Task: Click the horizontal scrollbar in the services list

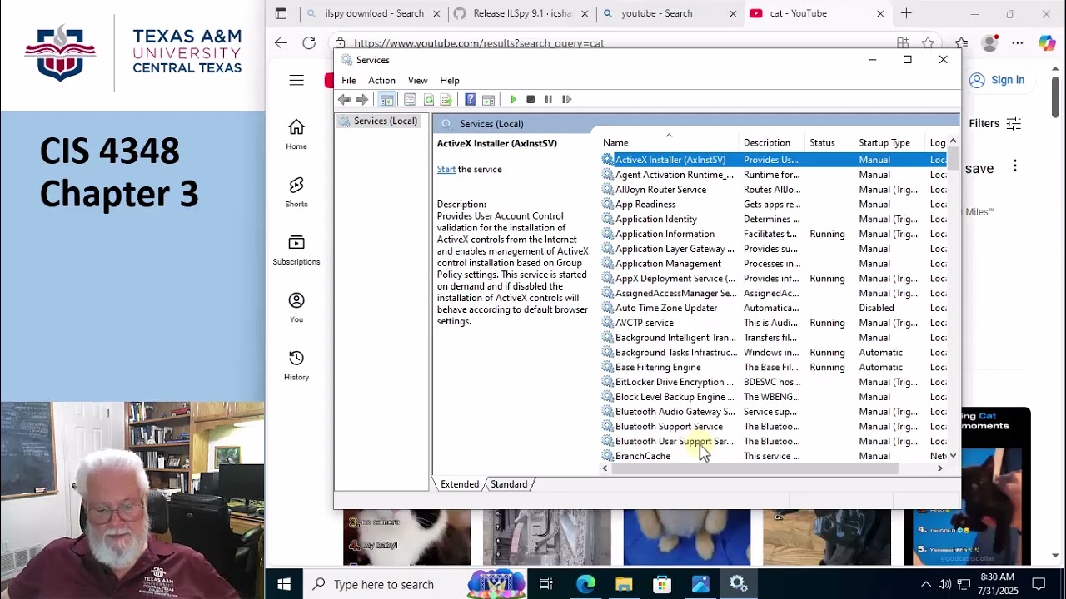Action: (x=755, y=469)
